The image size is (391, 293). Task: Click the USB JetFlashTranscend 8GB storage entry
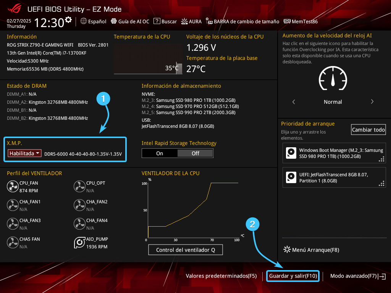(x=178, y=126)
